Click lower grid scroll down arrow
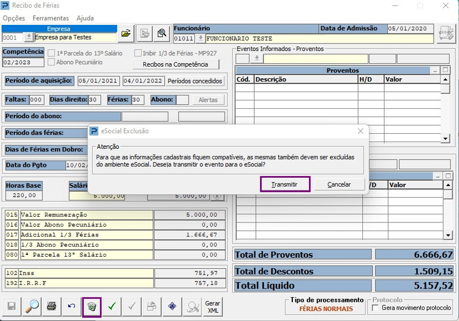The width and height of the screenshot is (459, 321). coord(448,235)
